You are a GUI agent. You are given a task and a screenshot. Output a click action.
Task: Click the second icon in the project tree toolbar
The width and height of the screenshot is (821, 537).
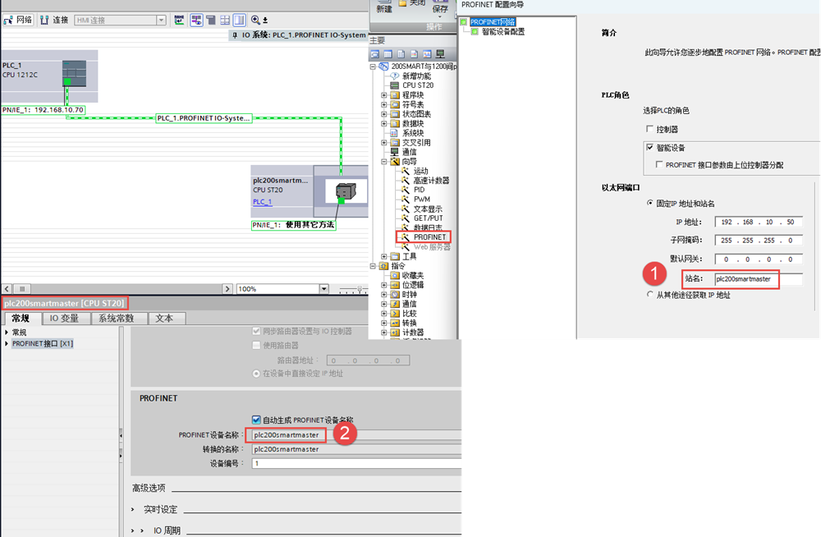[x=388, y=54]
